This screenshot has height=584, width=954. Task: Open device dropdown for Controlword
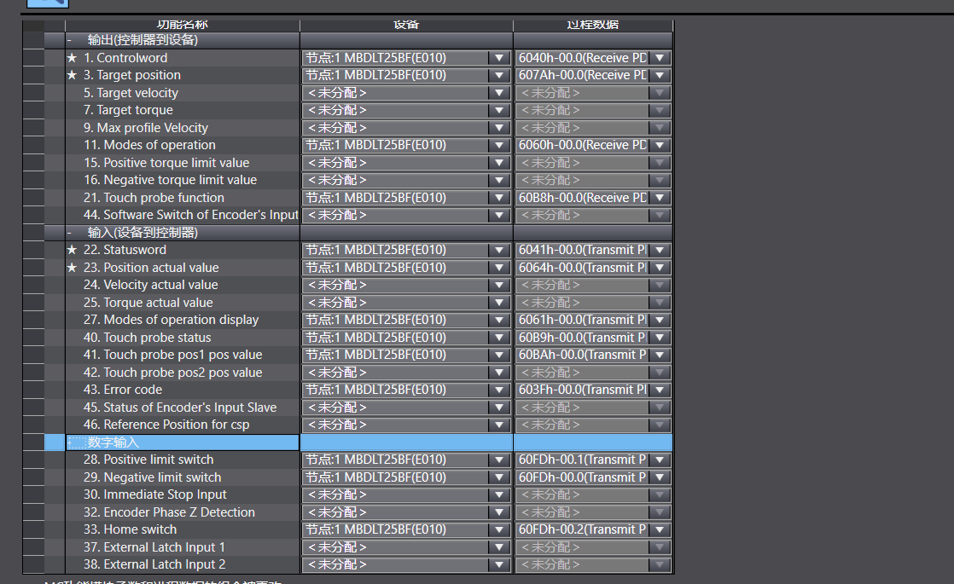(x=499, y=58)
